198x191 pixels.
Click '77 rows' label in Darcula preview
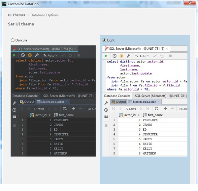(39, 109)
